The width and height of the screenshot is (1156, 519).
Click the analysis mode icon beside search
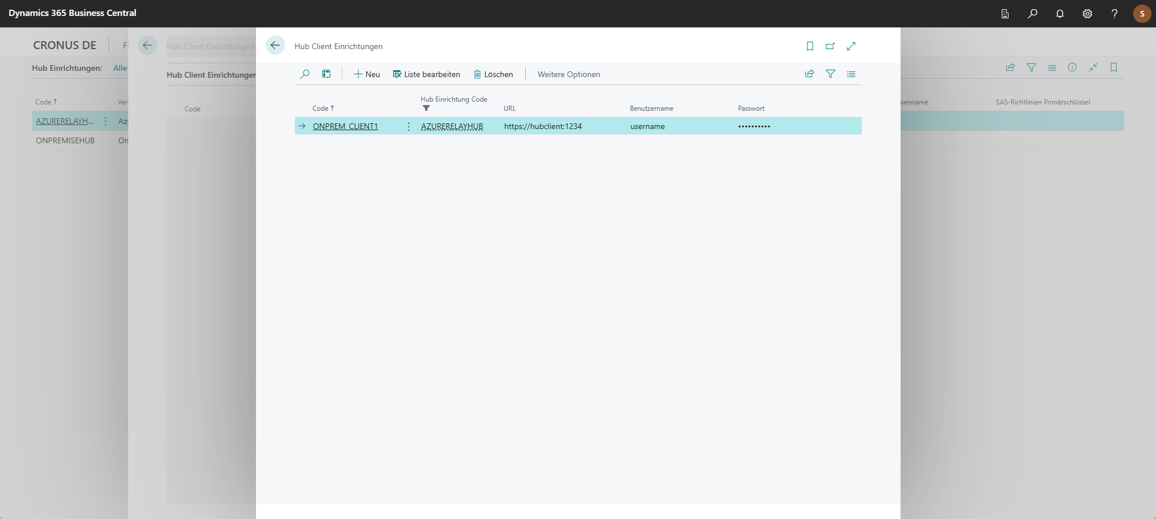tap(326, 74)
